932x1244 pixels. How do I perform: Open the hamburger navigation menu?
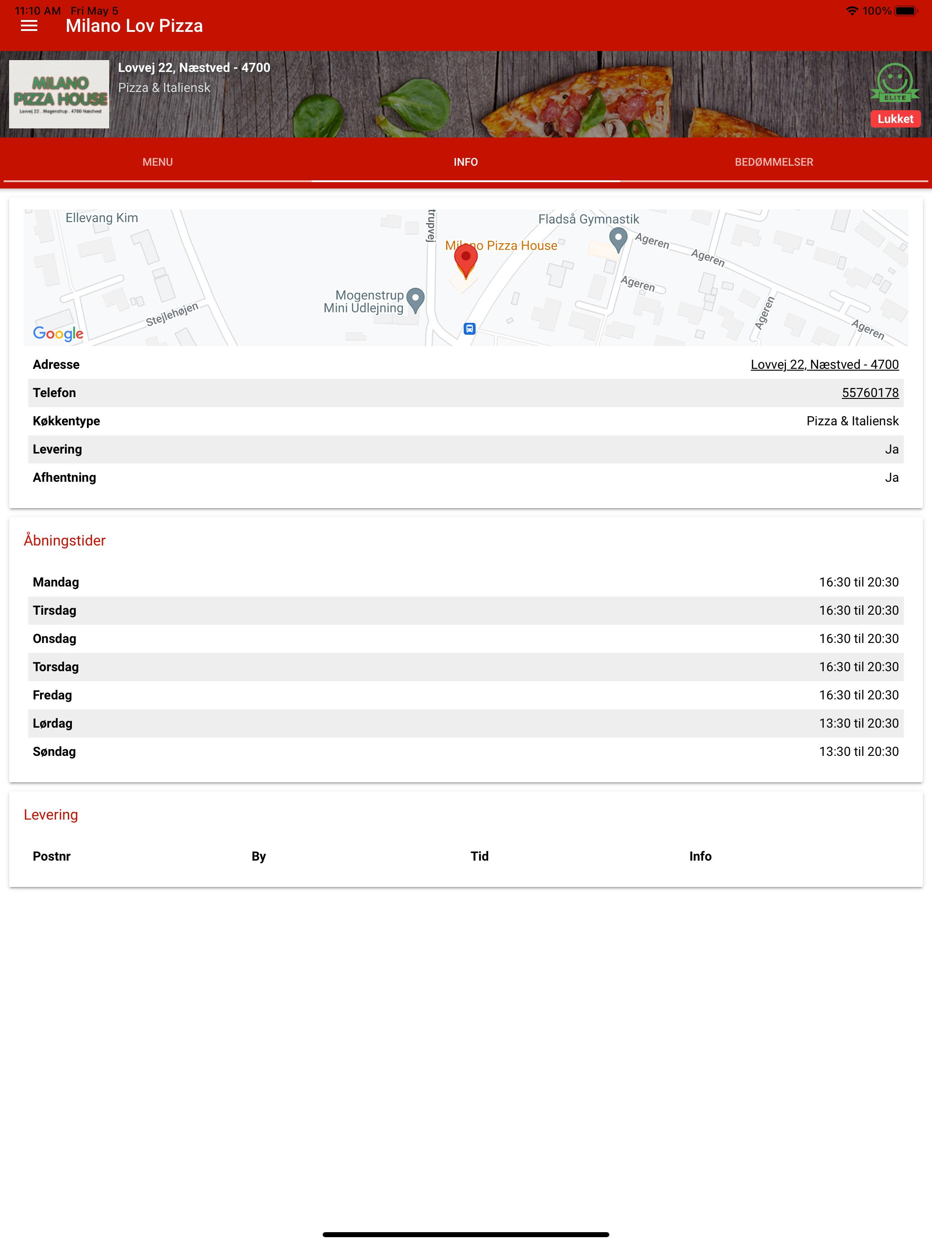[29, 26]
